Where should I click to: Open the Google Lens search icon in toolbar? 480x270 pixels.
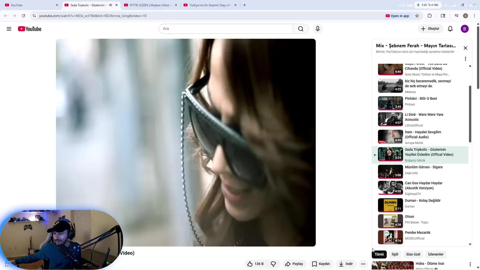[443, 16]
